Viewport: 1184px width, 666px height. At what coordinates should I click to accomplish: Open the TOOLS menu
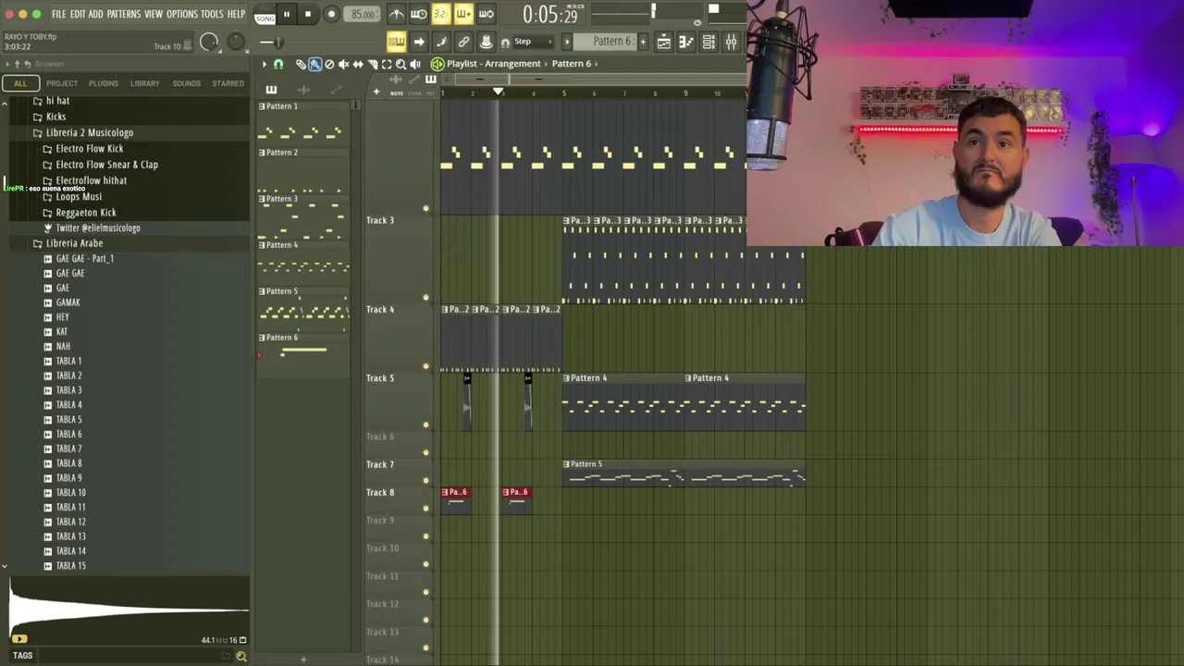(x=213, y=14)
